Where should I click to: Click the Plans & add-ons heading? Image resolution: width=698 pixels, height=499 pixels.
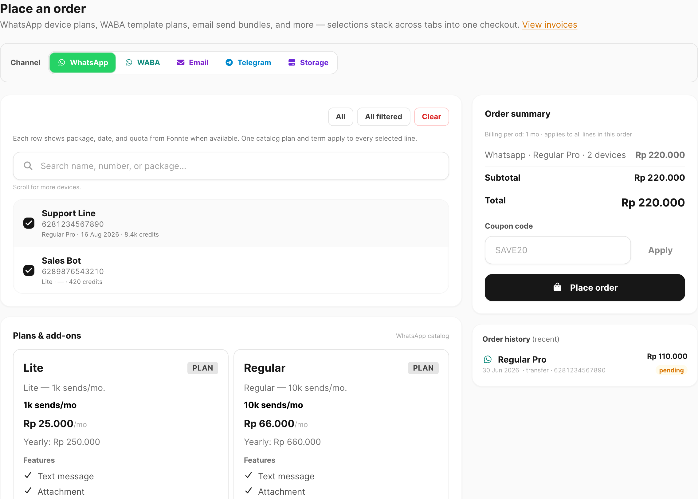47,336
